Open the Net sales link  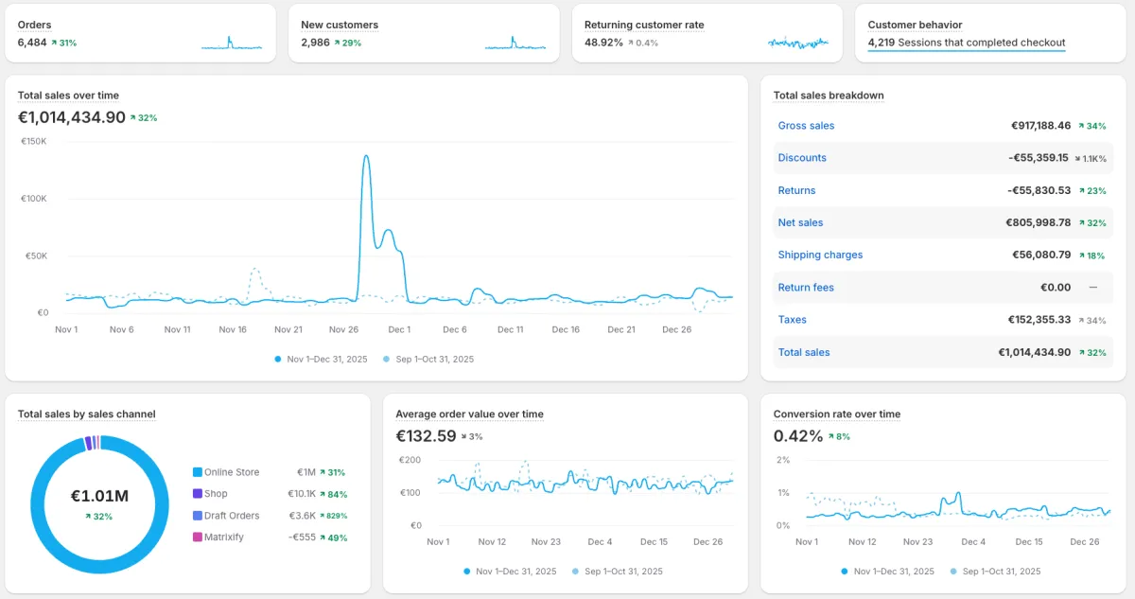[800, 222]
